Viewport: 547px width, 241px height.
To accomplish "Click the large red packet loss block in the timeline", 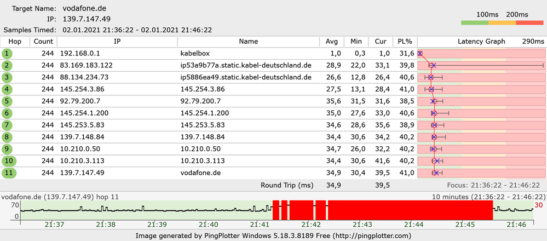I will [410, 210].
